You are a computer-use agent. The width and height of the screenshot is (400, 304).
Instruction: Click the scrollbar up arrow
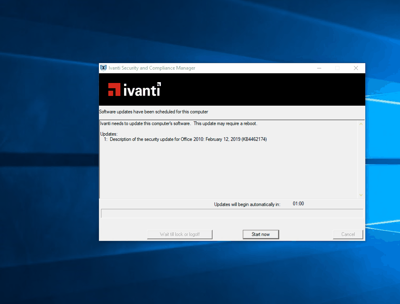[360, 123]
